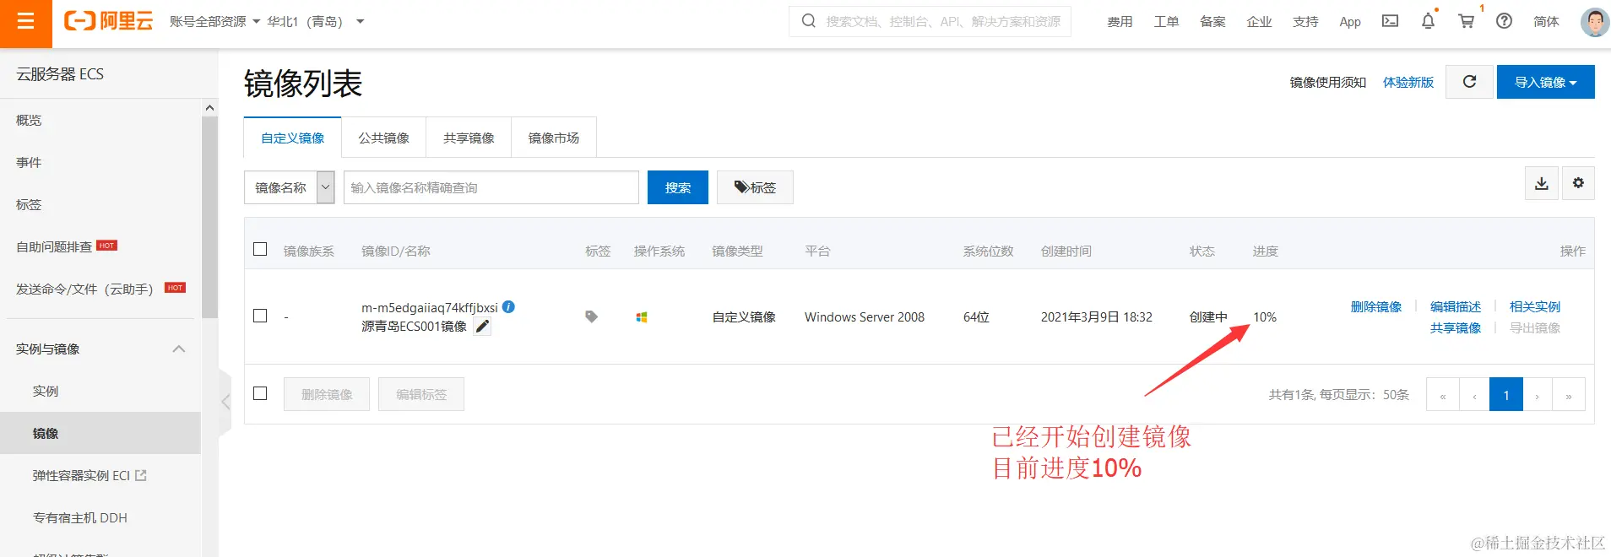The height and width of the screenshot is (557, 1611).
Task: Select page 1 in pagination
Action: coord(1506,395)
